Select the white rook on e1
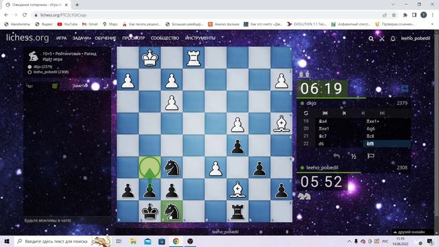 pyautogui.click(x=193, y=58)
